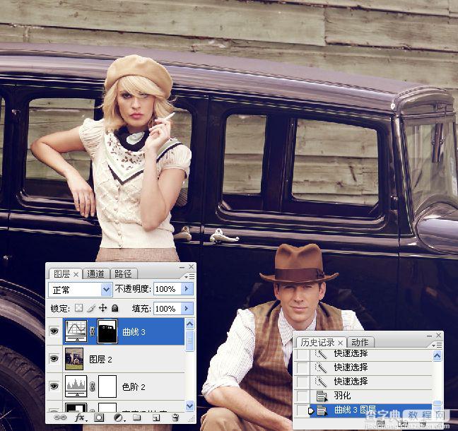Click the Layers panel scrollbar thumb
458x431 pixels.
pyautogui.click(x=190, y=341)
